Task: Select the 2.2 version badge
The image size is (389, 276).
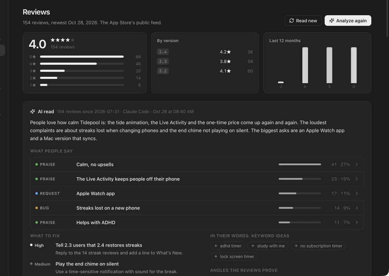Action: pos(163,71)
